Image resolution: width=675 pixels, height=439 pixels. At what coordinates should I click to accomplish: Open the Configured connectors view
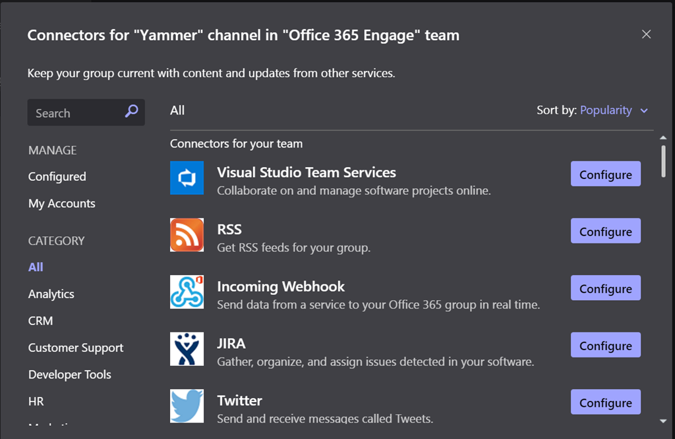point(57,176)
